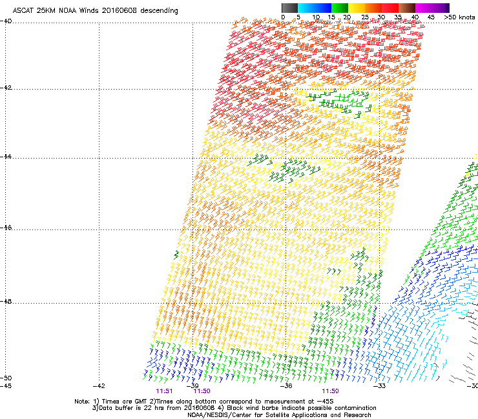Click the title 'ASCAT 25KM NOAA Winds 20160608 descending'

(x=95, y=11)
